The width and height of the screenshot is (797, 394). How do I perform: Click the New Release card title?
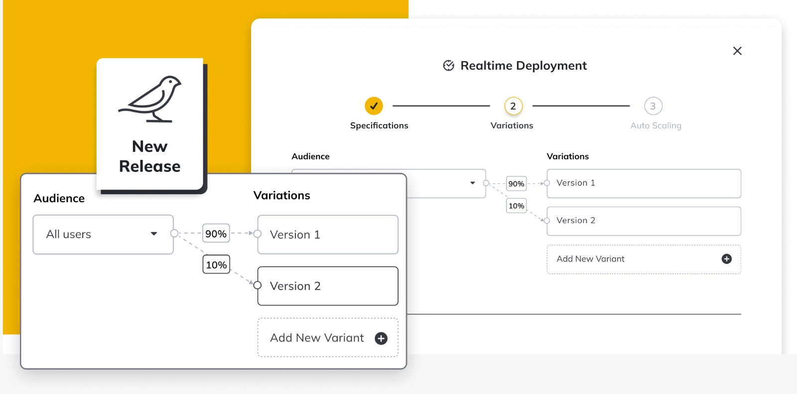coord(150,156)
